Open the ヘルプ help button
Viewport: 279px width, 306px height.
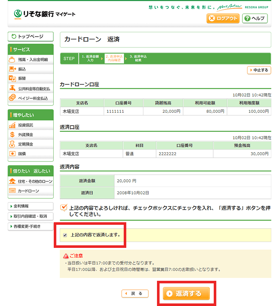click(x=255, y=18)
